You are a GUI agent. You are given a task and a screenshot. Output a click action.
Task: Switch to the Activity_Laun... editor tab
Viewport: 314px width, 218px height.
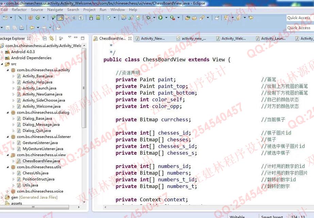(274, 38)
